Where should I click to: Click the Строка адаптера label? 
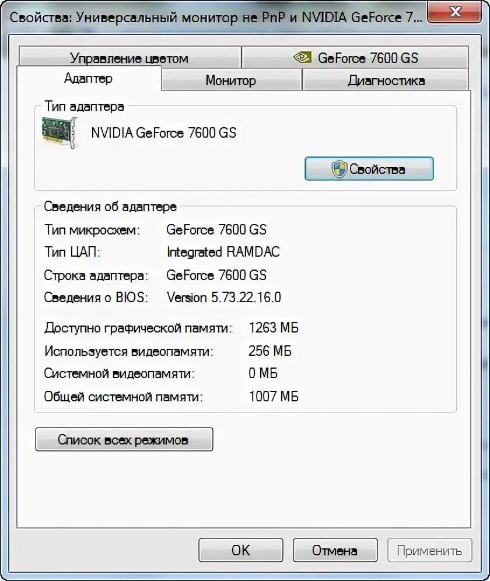[x=96, y=275]
